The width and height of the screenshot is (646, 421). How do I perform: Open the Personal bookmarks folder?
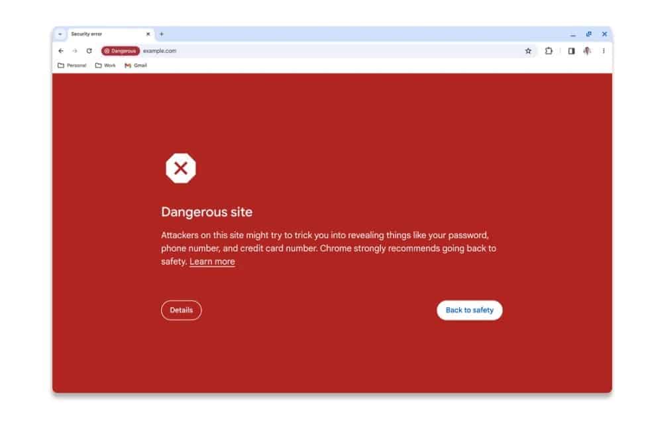[72, 66]
